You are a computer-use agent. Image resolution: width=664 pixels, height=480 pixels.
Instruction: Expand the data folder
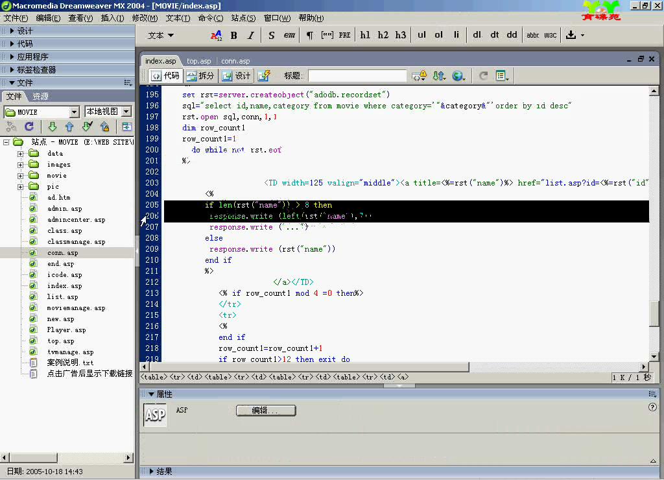[x=20, y=153]
